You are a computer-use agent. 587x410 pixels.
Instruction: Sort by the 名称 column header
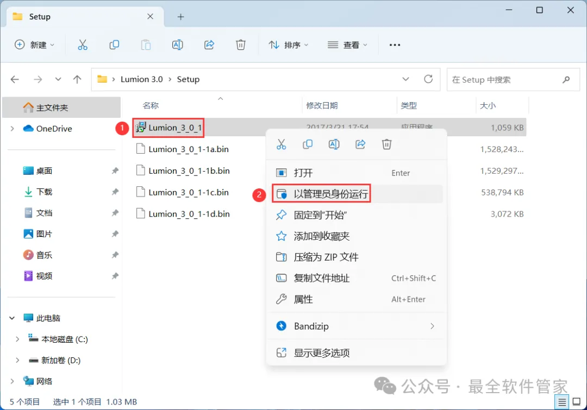tap(151, 105)
